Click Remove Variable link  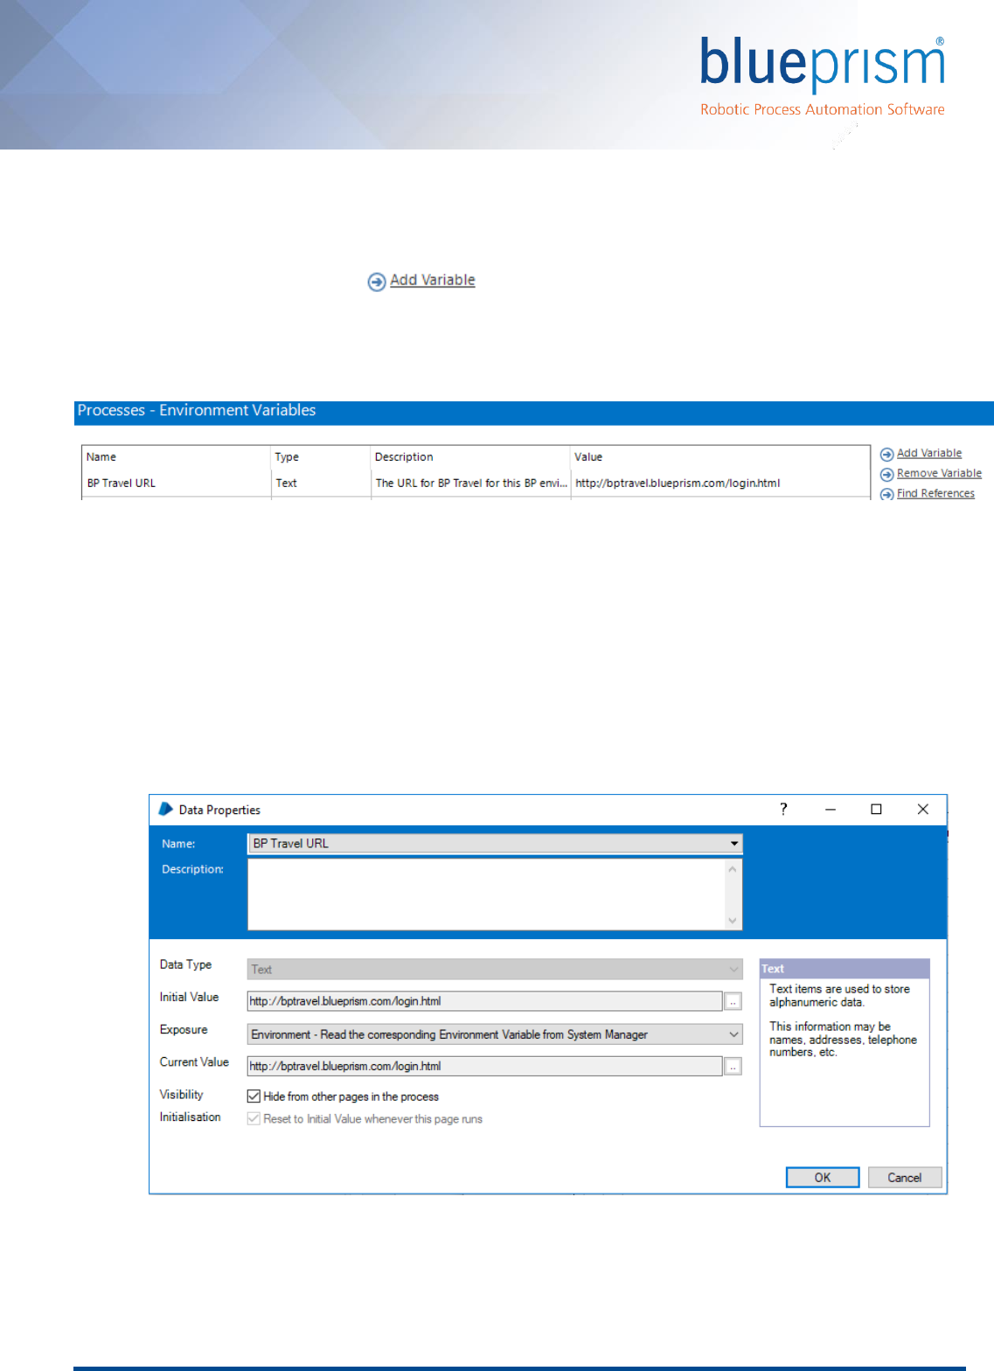coord(939,473)
